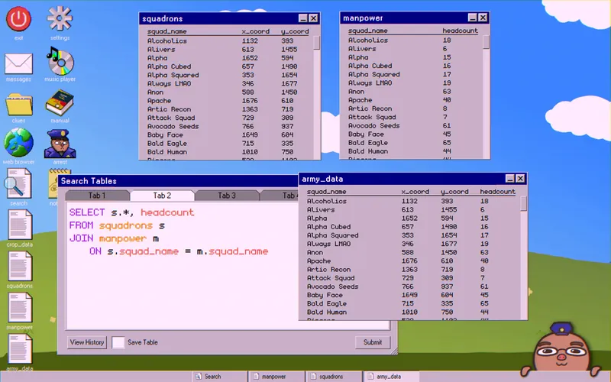Switch to Search in the taskbar

219,377
